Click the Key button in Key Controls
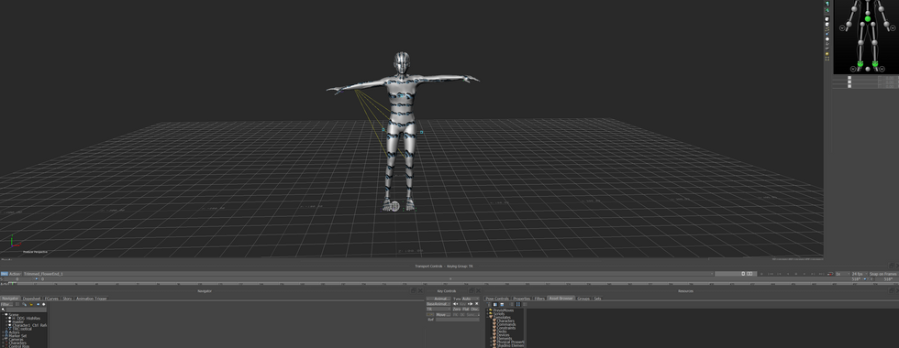 [x=462, y=304]
